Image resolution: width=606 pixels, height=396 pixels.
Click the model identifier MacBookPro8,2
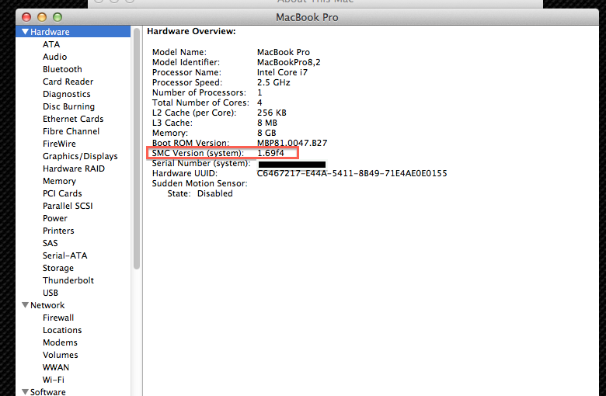(289, 62)
